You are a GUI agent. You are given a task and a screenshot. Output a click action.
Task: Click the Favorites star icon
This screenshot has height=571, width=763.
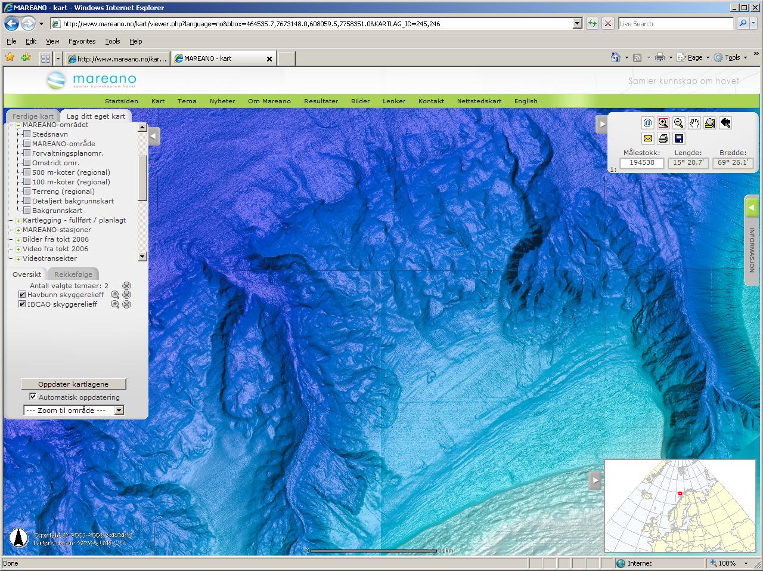click(10, 57)
